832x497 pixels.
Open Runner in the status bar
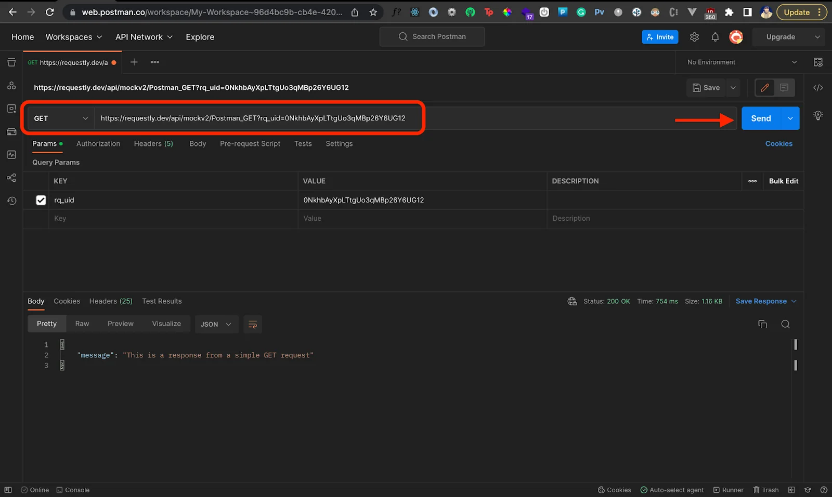[728, 490]
